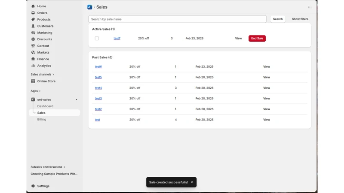This screenshot has width=344, height=193.
Task: Open the test4 sale link
Action: click(98, 88)
